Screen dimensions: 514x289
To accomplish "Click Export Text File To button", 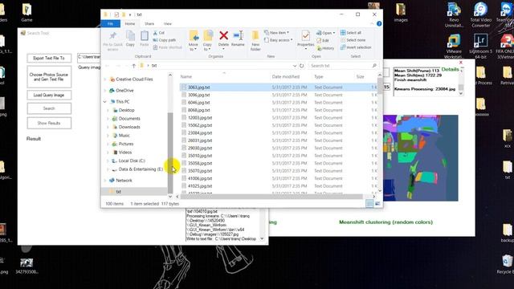I will tap(49, 58).
